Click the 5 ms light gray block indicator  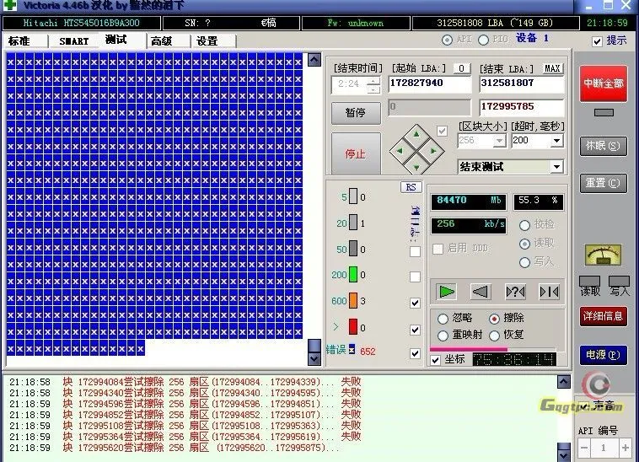click(x=353, y=196)
